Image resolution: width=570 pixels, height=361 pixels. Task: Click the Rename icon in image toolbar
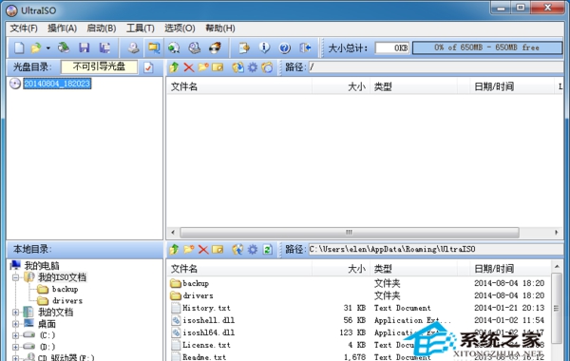[218, 67]
